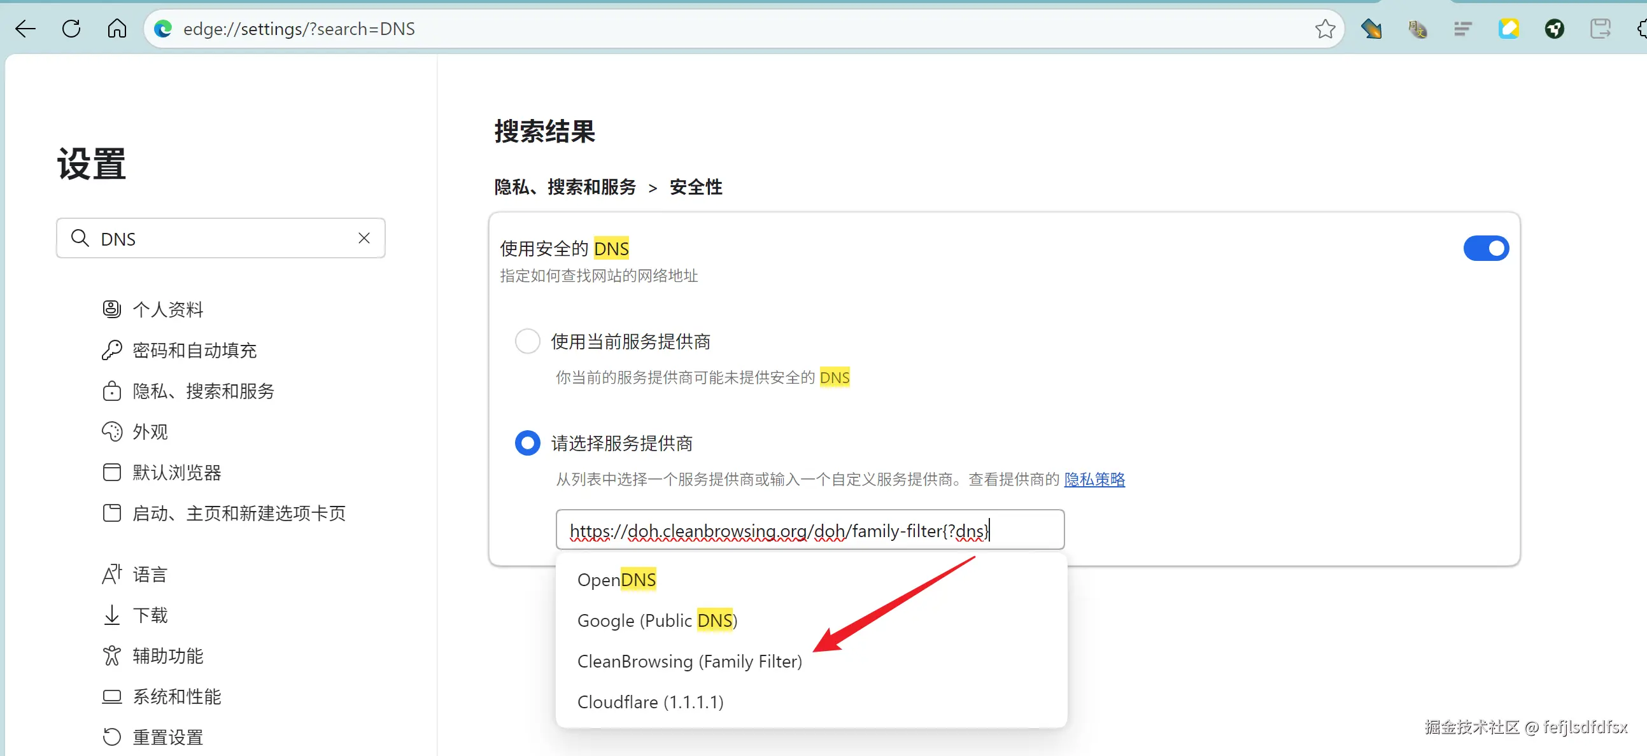Screen dimensions: 1647x756
Task: Add this page to favorites star
Action: (x=1325, y=29)
